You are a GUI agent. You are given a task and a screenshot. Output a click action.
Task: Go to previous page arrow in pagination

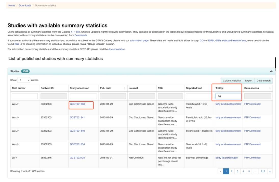pyautogui.click(x=220, y=171)
